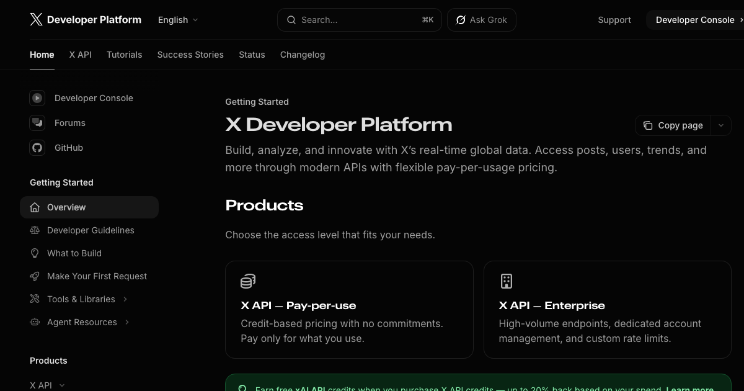744x391 pixels.
Task: Switch to the Tutorials tab
Action: point(124,55)
